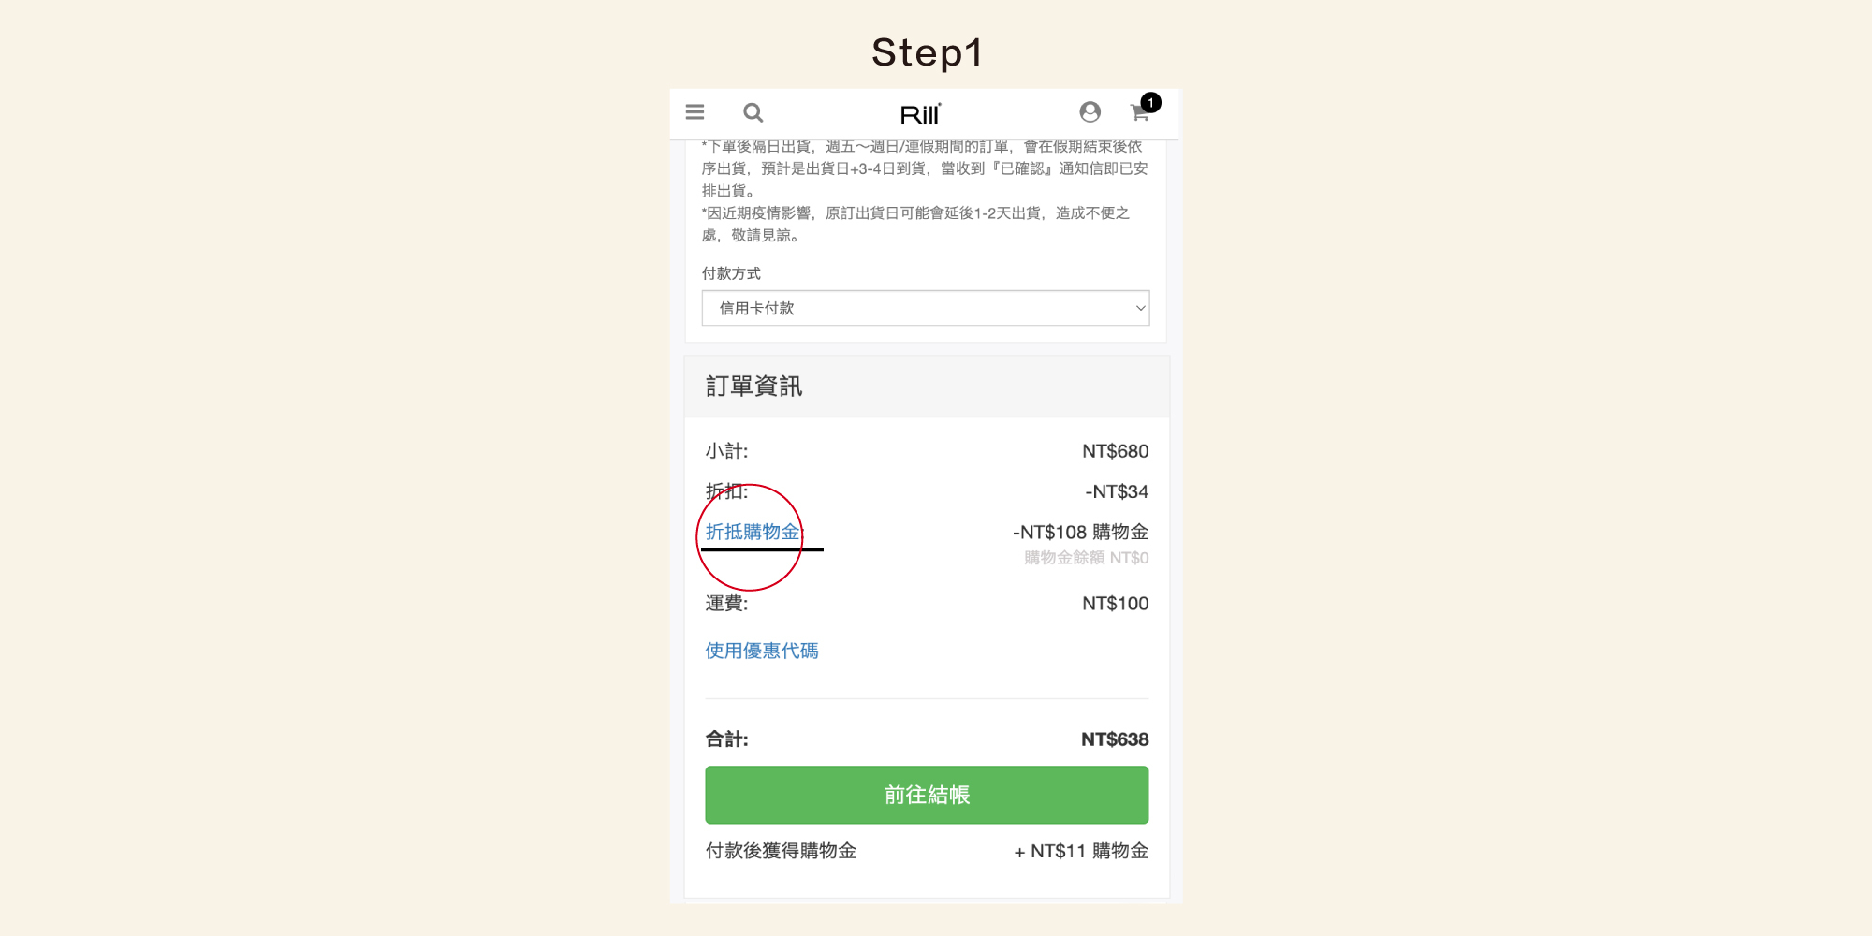Click the Rill logo
The image size is (1872, 936).
(920, 114)
